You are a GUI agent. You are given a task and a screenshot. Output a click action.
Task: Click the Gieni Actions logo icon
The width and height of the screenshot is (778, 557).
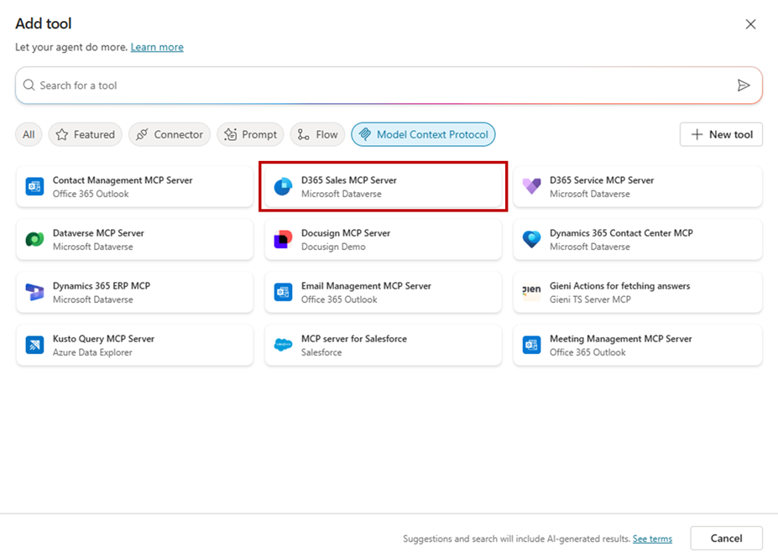point(531,293)
